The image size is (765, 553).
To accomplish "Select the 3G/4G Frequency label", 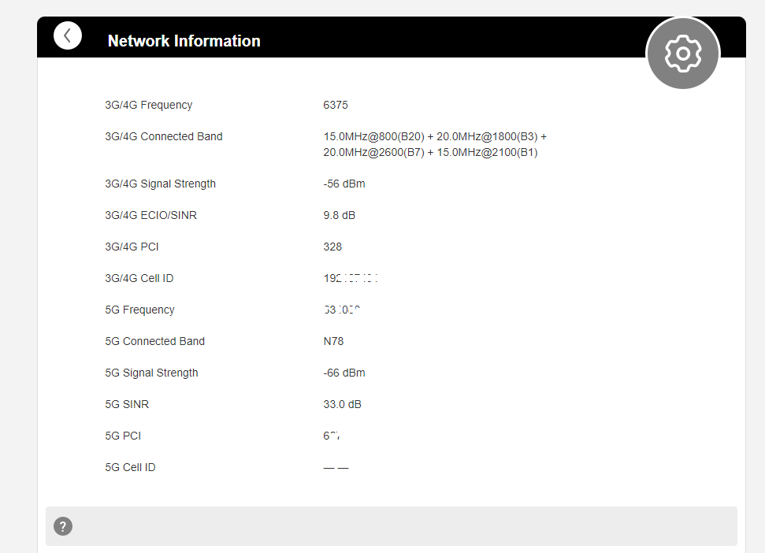I will point(148,105).
